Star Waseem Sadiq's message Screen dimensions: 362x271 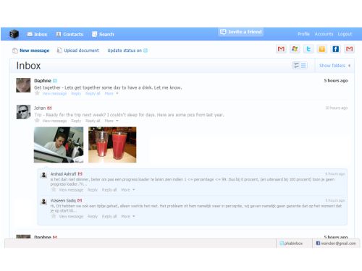tap(54, 216)
